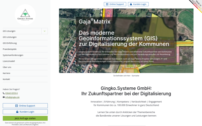Click the text Haben Sie Fragen?

click(x=11, y=89)
